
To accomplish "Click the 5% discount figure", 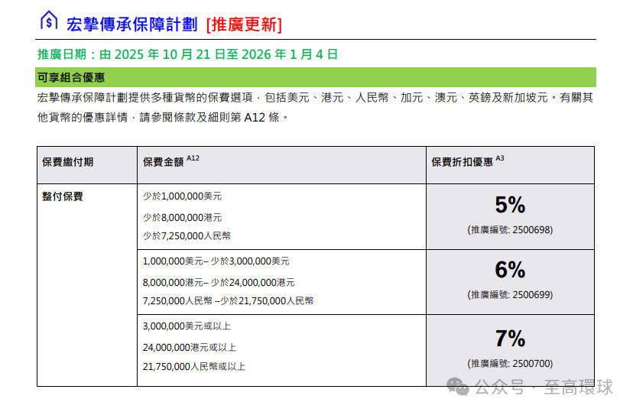I will (x=510, y=205).
